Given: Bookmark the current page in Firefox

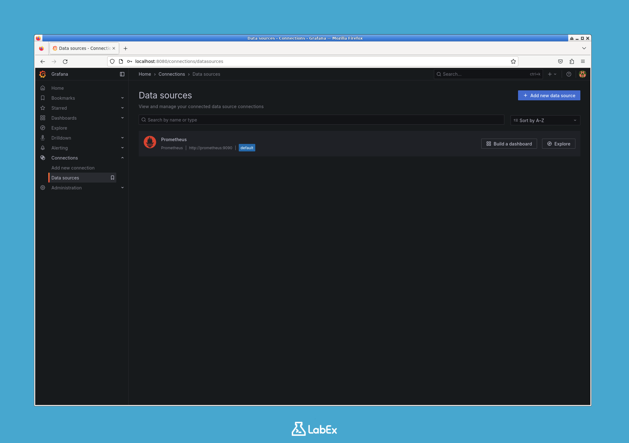Looking at the screenshot, I should (x=513, y=61).
